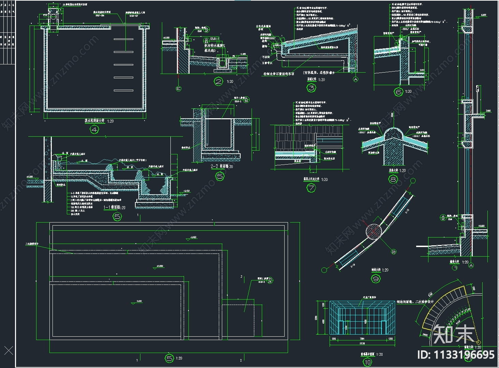Screen dimensions: 499x368
Task: Select the 0.600 elevation at the wall top
Action: pyautogui.click(x=483, y=15)
